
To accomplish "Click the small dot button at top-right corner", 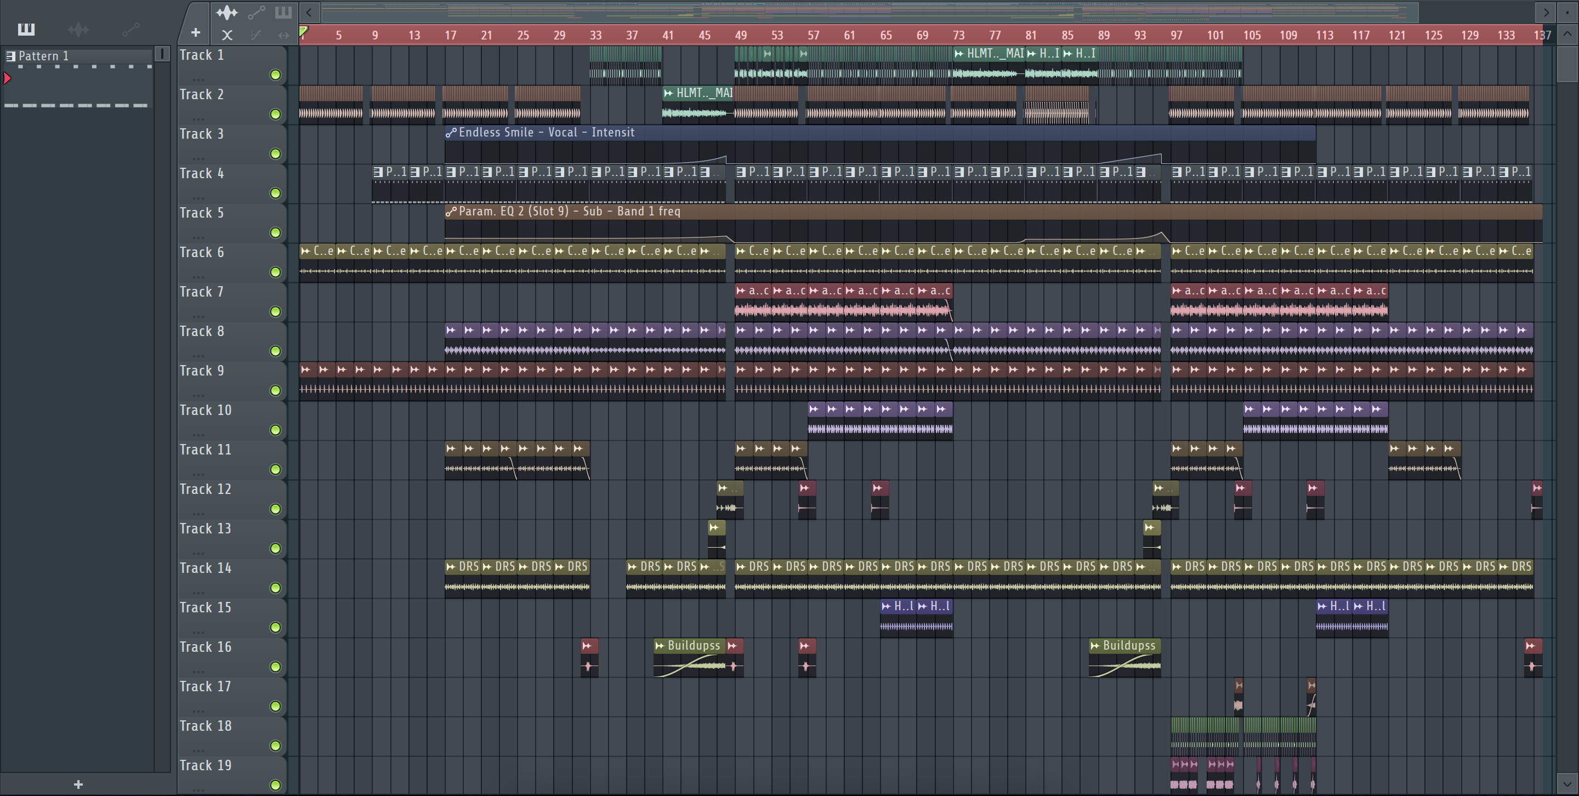I will click(1567, 12).
